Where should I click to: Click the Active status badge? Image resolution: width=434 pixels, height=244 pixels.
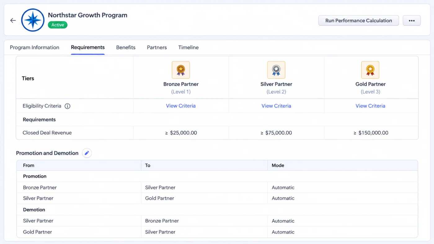(58, 25)
